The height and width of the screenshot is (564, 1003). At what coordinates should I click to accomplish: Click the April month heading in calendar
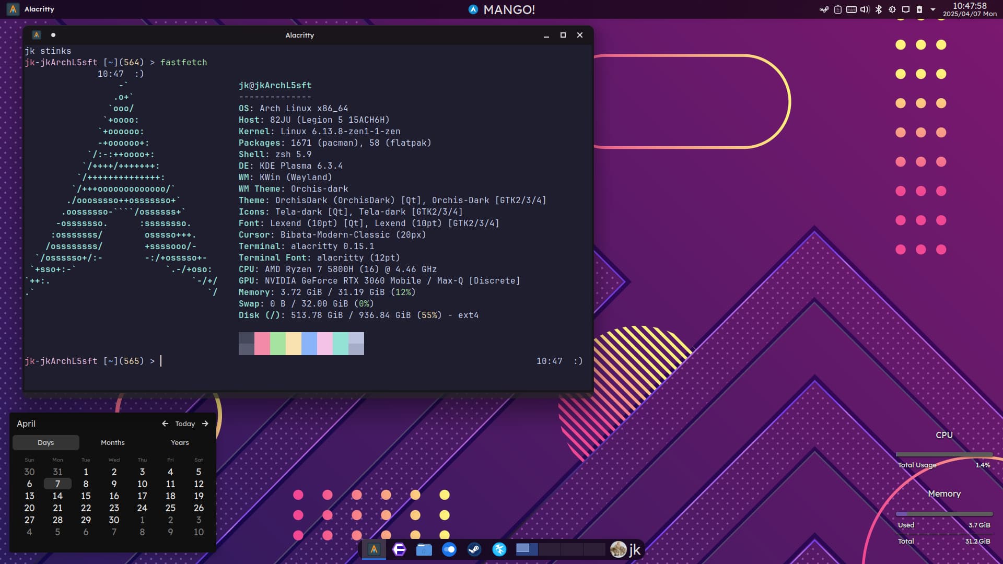26,424
